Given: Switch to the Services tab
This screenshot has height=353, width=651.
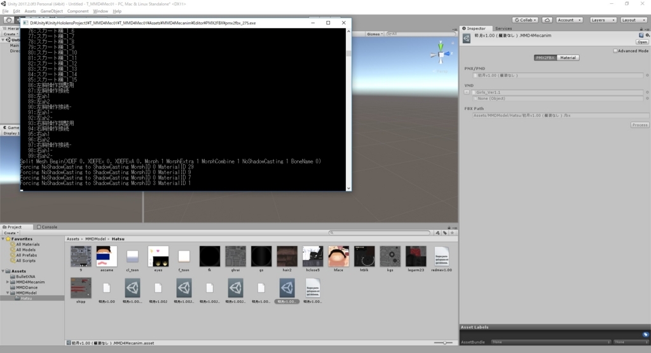Looking at the screenshot, I should (504, 29).
